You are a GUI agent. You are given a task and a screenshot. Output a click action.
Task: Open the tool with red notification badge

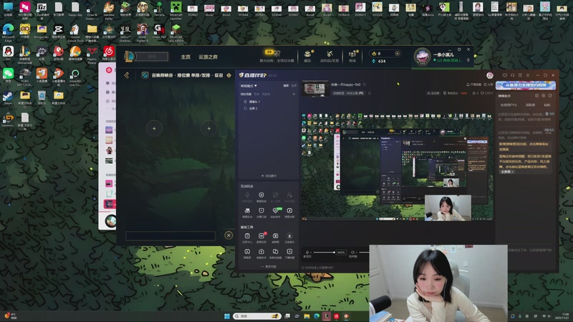click(x=261, y=238)
